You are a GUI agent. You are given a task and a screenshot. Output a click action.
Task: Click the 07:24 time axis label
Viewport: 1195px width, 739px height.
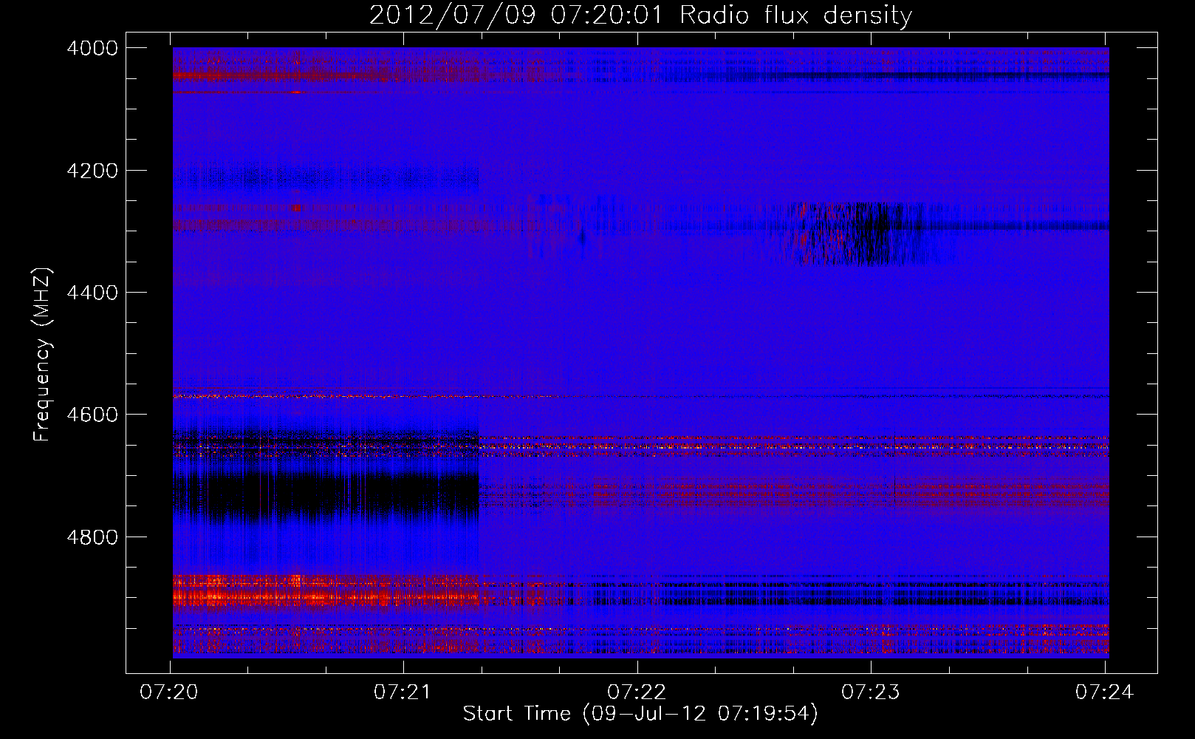[x=1105, y=692]
